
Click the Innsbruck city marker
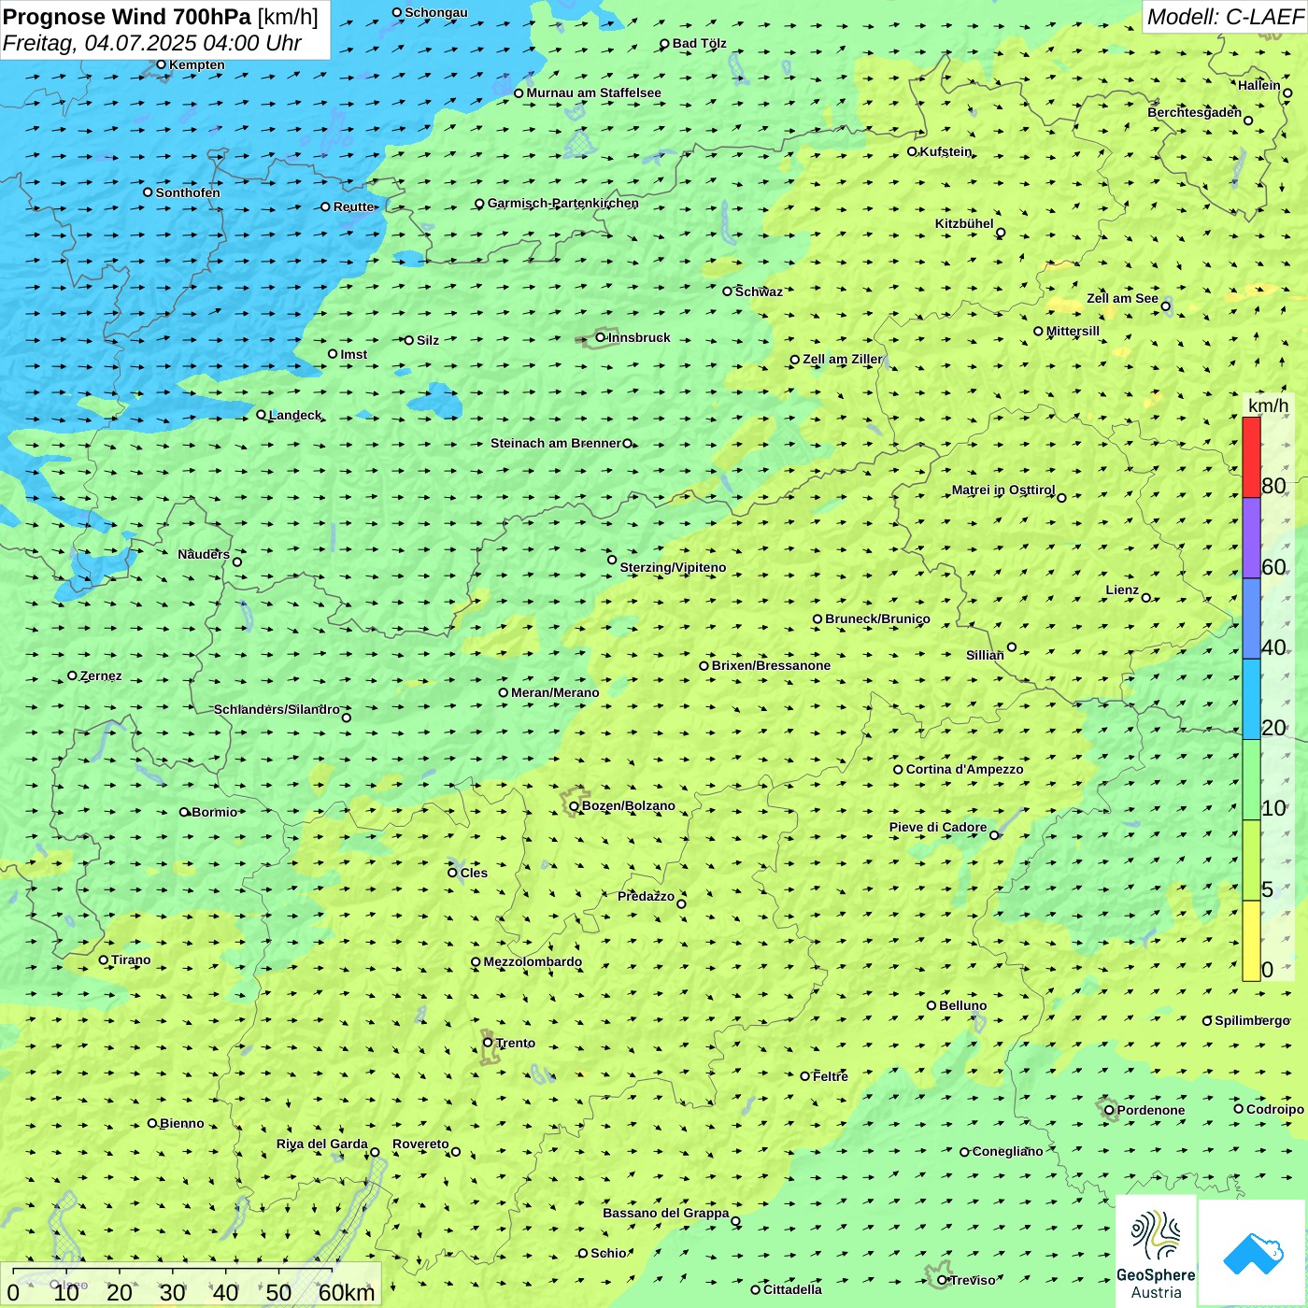point(601,337)
